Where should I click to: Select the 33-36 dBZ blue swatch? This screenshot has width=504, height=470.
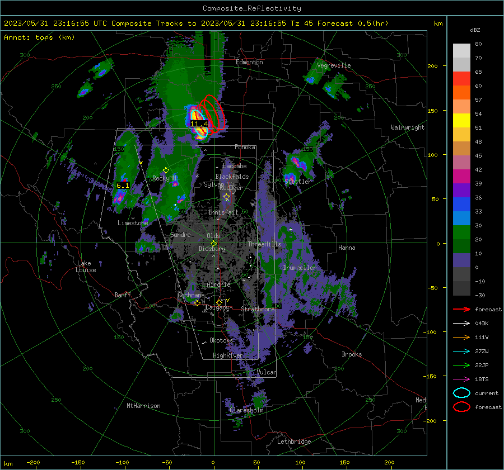tap(461, 205)
